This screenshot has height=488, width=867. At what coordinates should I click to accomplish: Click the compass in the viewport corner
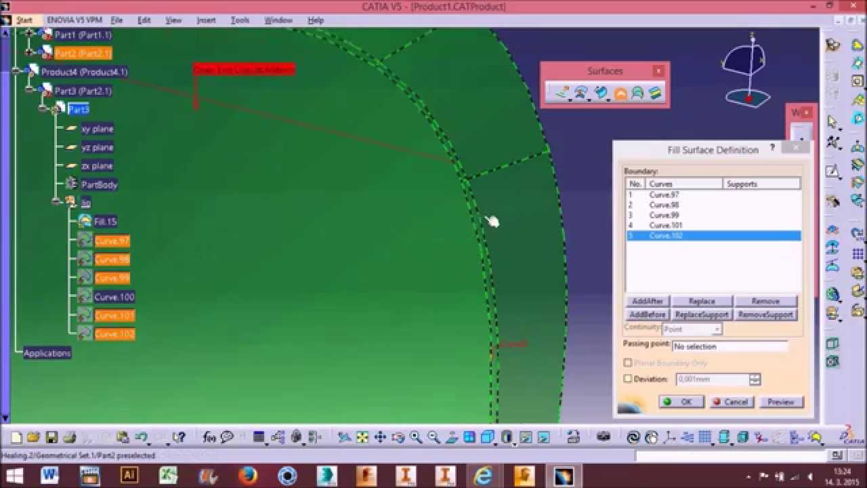(748, 70)
